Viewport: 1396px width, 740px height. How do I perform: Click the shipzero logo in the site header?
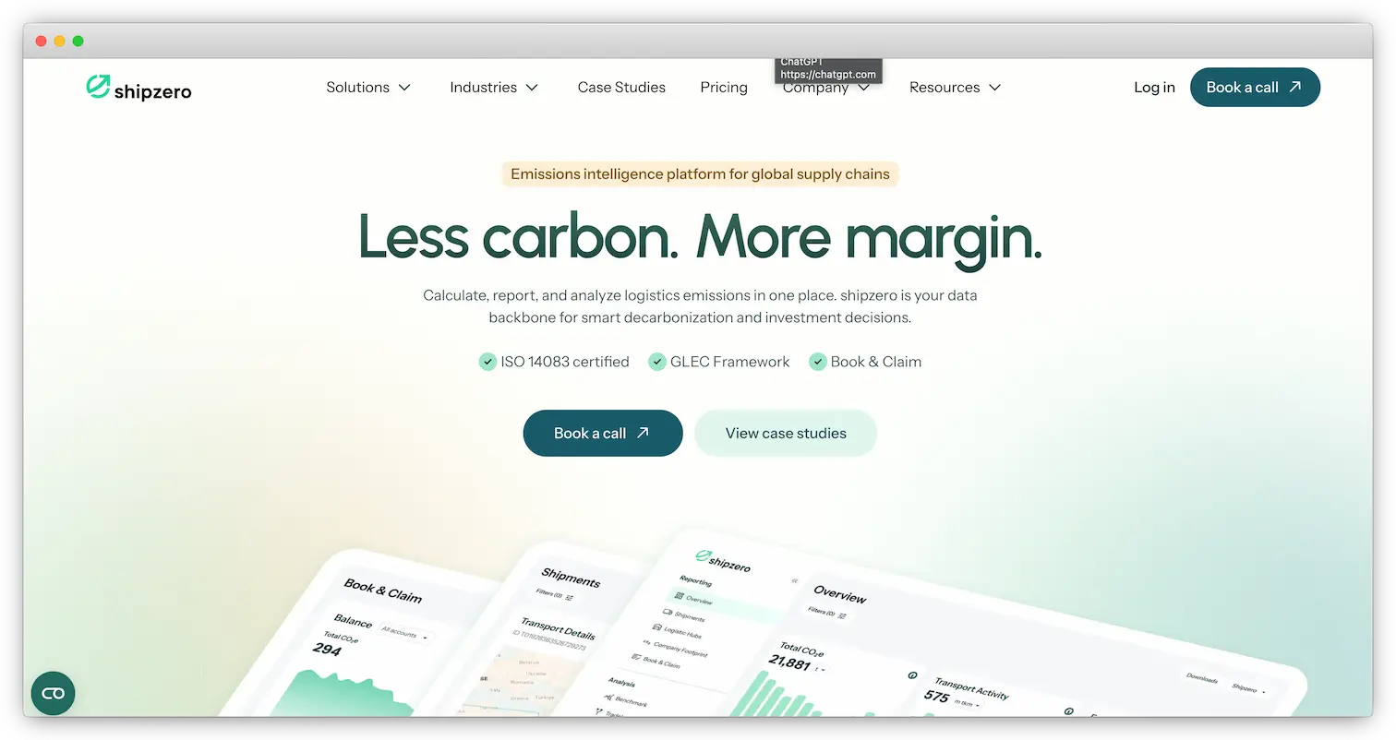coord(138,88)
